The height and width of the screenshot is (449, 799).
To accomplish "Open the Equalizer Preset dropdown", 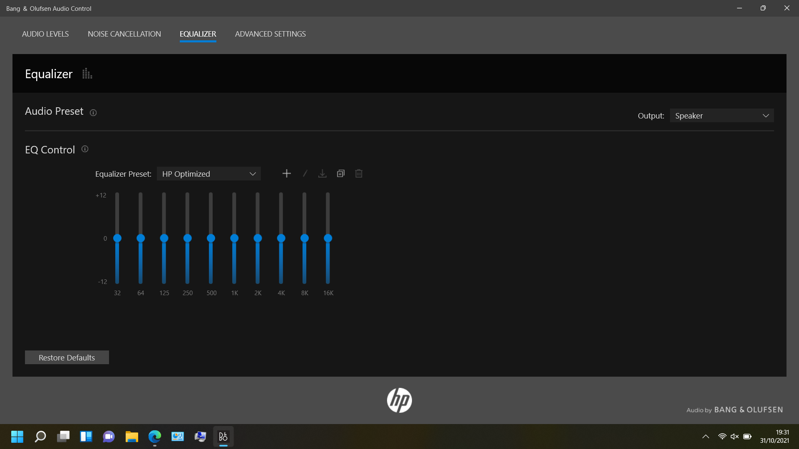I will 208,174.
